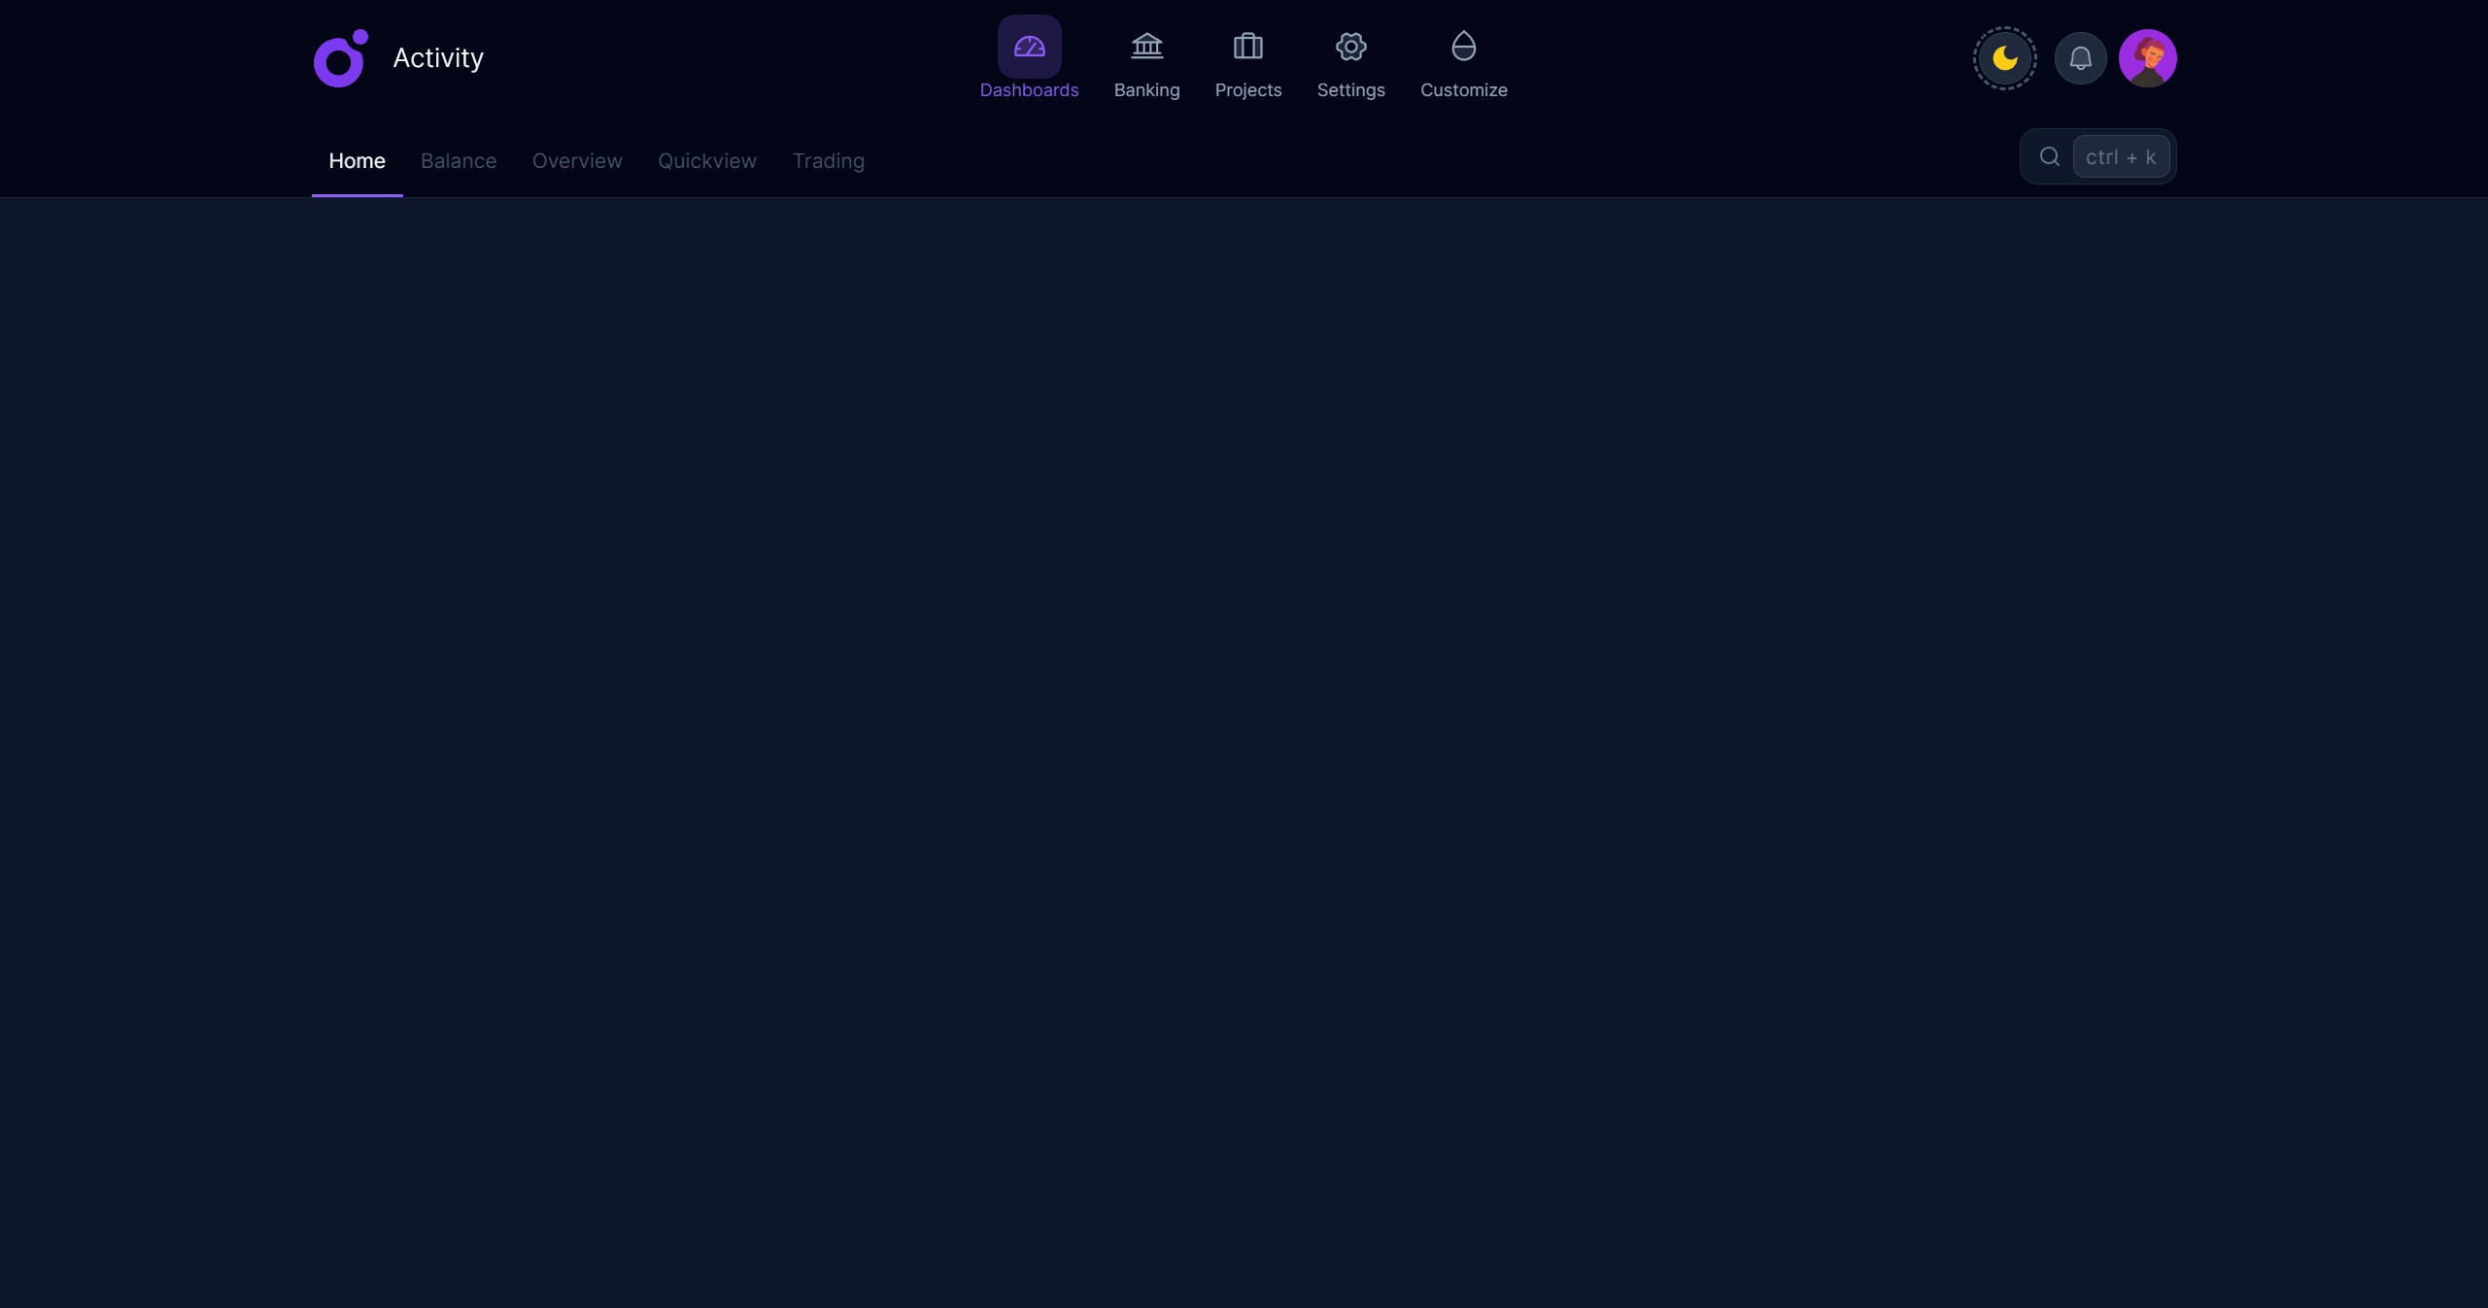This screenshot has width=2488, height=1308.
Task: Switch to the Balance tab
Action: (x=459, y=161)
